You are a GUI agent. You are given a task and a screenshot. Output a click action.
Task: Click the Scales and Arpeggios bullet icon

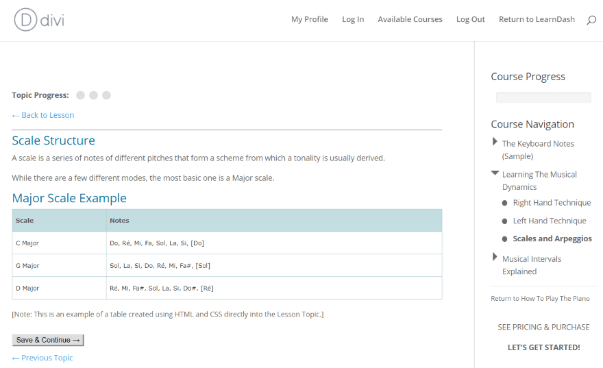(x=505, y=239)
